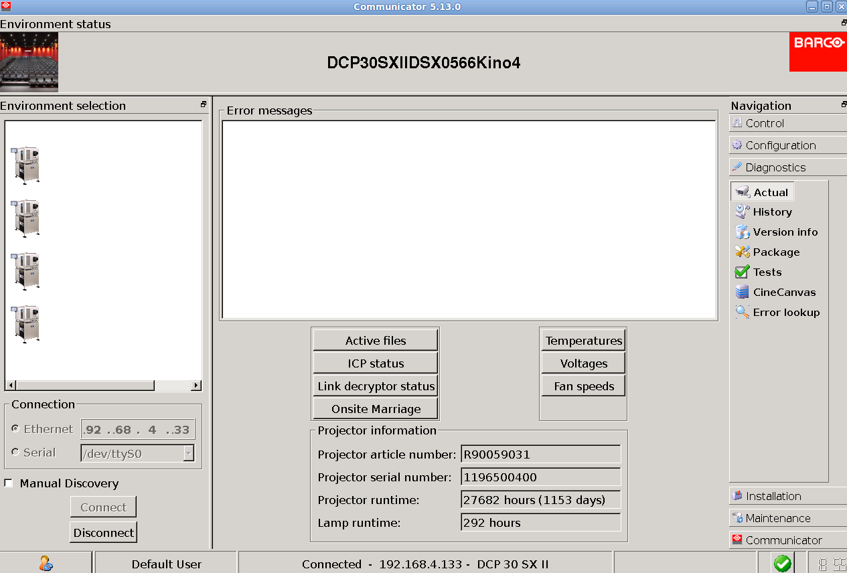Click the Onsite Marriage button
This screenshot has width=847, height=573.
point(376,409)
